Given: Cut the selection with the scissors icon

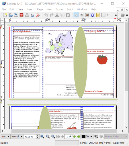Looking at the screenshot, I should point(57,15).
